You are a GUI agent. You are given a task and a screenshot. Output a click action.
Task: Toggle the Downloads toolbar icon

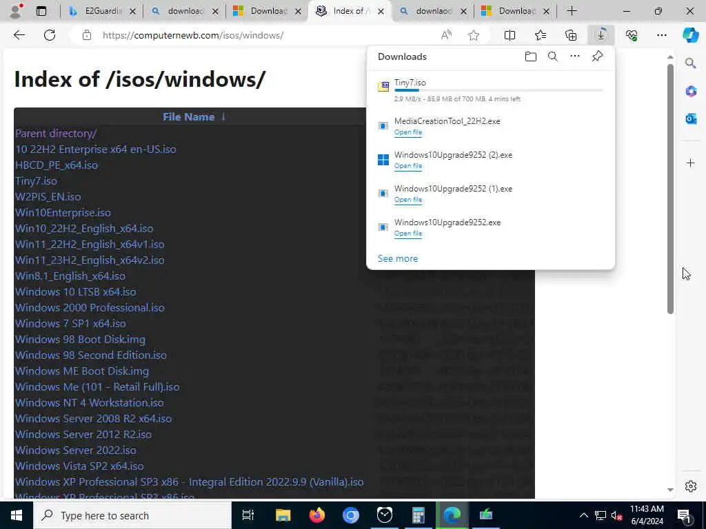point(601,35)
